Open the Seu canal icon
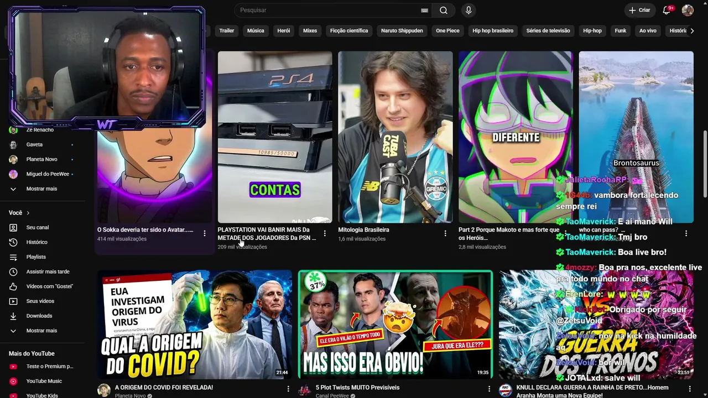 [13, 227]
